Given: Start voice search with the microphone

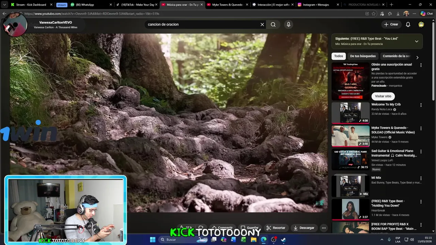Looking at the screenshot, I should [289, 24].
